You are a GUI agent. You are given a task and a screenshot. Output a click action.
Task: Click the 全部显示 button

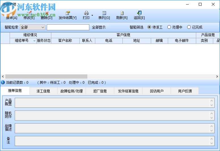(99, 27)
